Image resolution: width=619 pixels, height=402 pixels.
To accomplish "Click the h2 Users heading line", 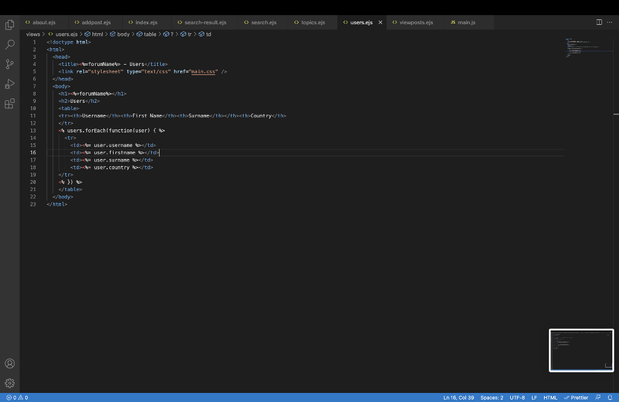I will pyautogui.click(x=79, y=101).
